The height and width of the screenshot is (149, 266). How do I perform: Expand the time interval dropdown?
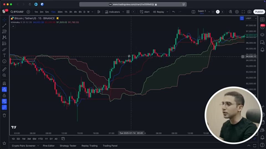(x=93, y=12)
